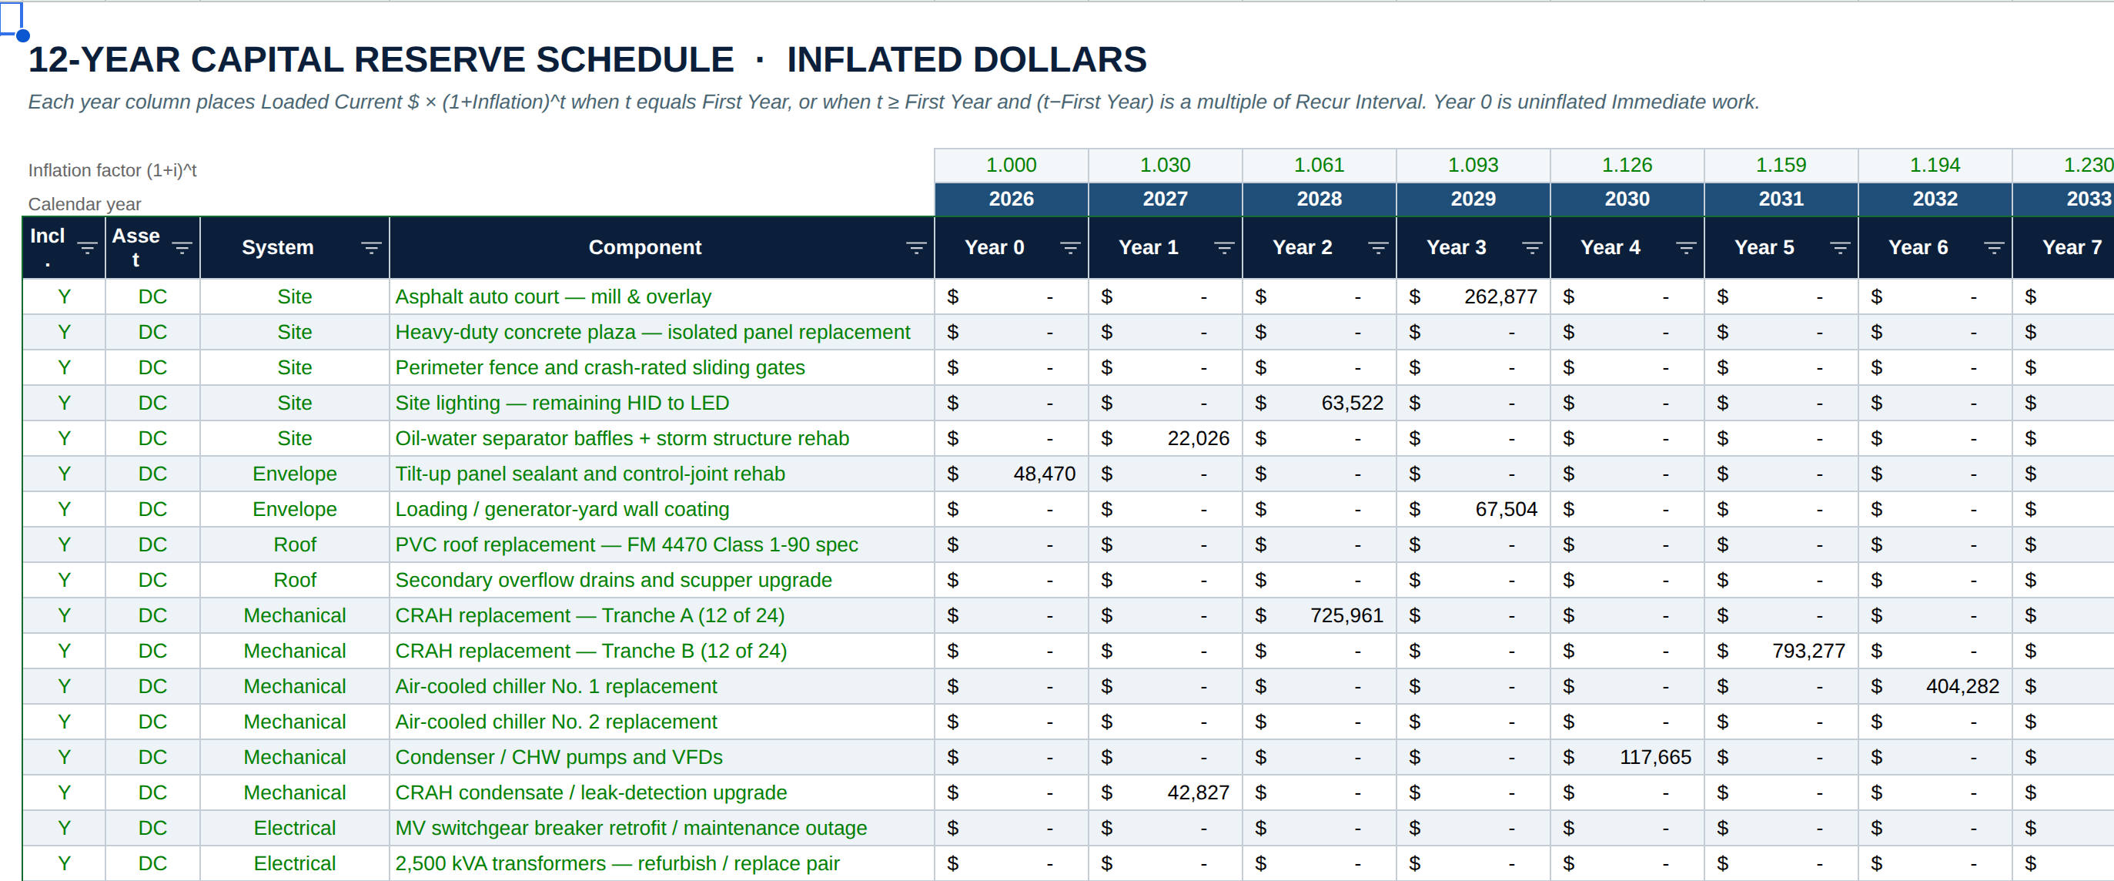This screenshot has height=881, width=2114.
Task: Open the Year 6 filter dropdown
Action: (1993, 247)
